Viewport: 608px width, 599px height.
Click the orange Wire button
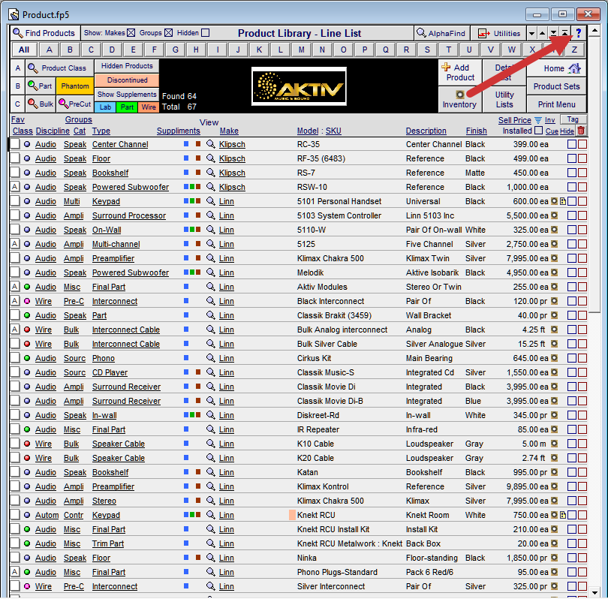point(149,107)
